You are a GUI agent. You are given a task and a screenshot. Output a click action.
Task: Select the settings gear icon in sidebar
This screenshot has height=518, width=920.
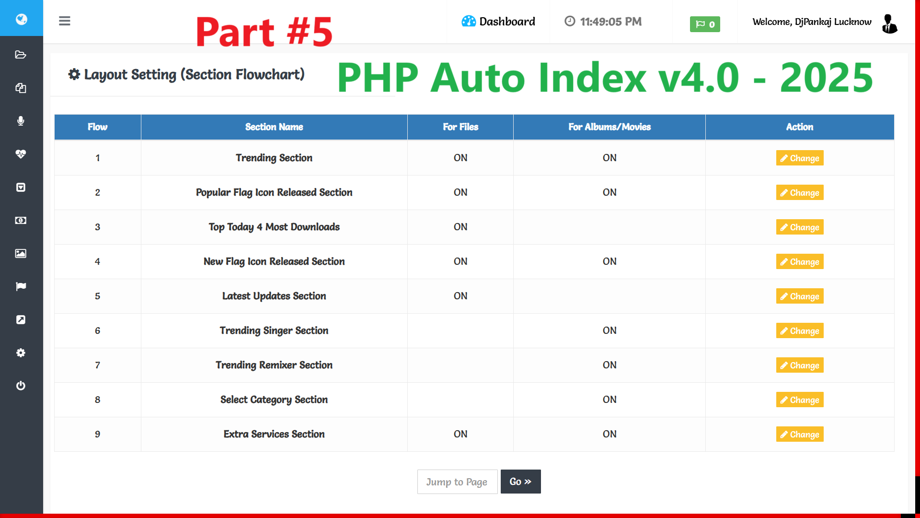coord(20,353)
